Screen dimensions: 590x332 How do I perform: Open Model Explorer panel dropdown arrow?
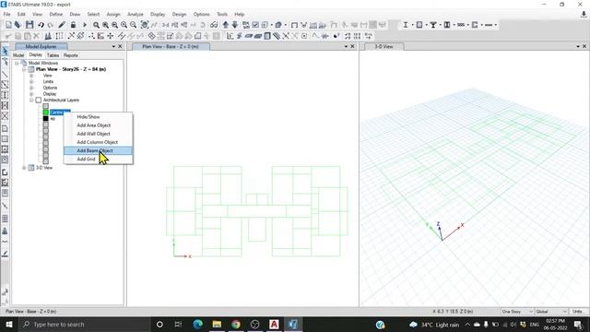tap(113, 46)
